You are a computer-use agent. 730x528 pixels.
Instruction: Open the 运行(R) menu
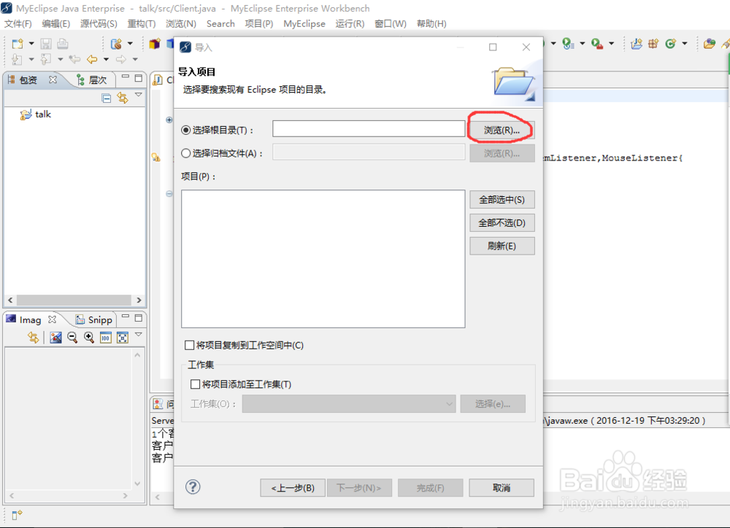pyautogui.click(x=350, y=24)
